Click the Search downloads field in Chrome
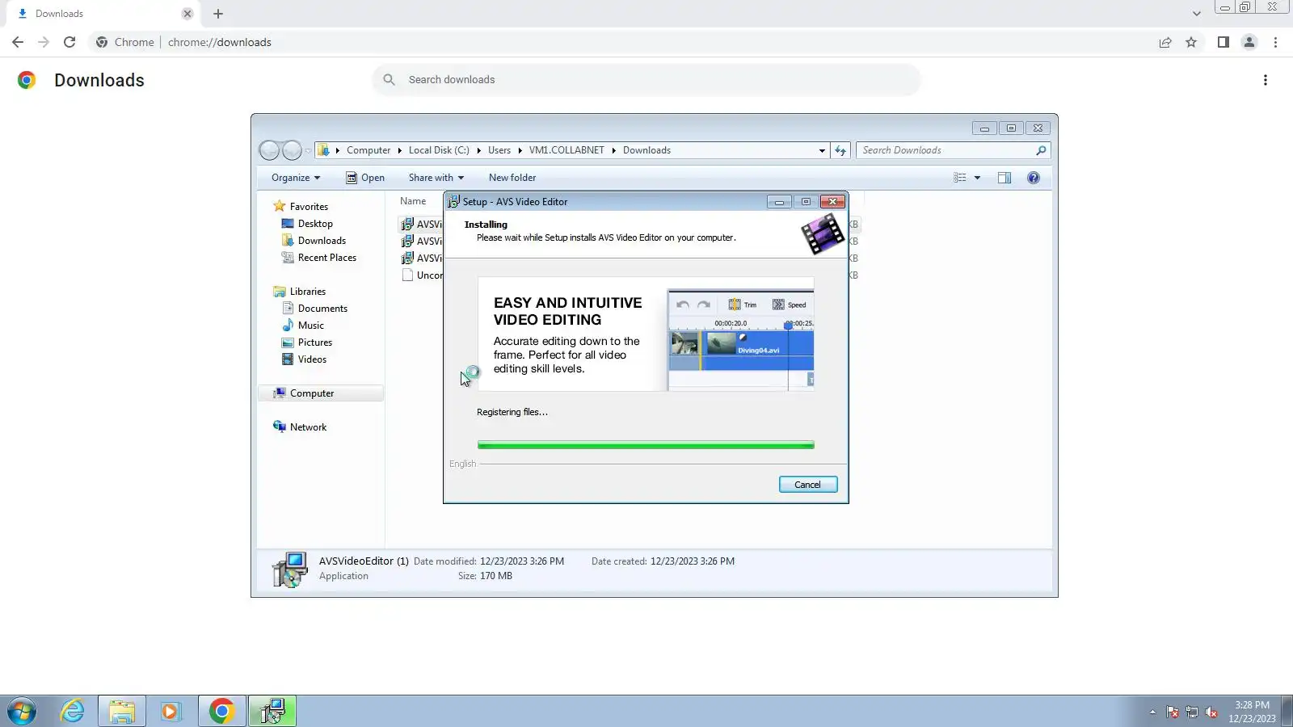1293x727 pixels. coord(646,80)
